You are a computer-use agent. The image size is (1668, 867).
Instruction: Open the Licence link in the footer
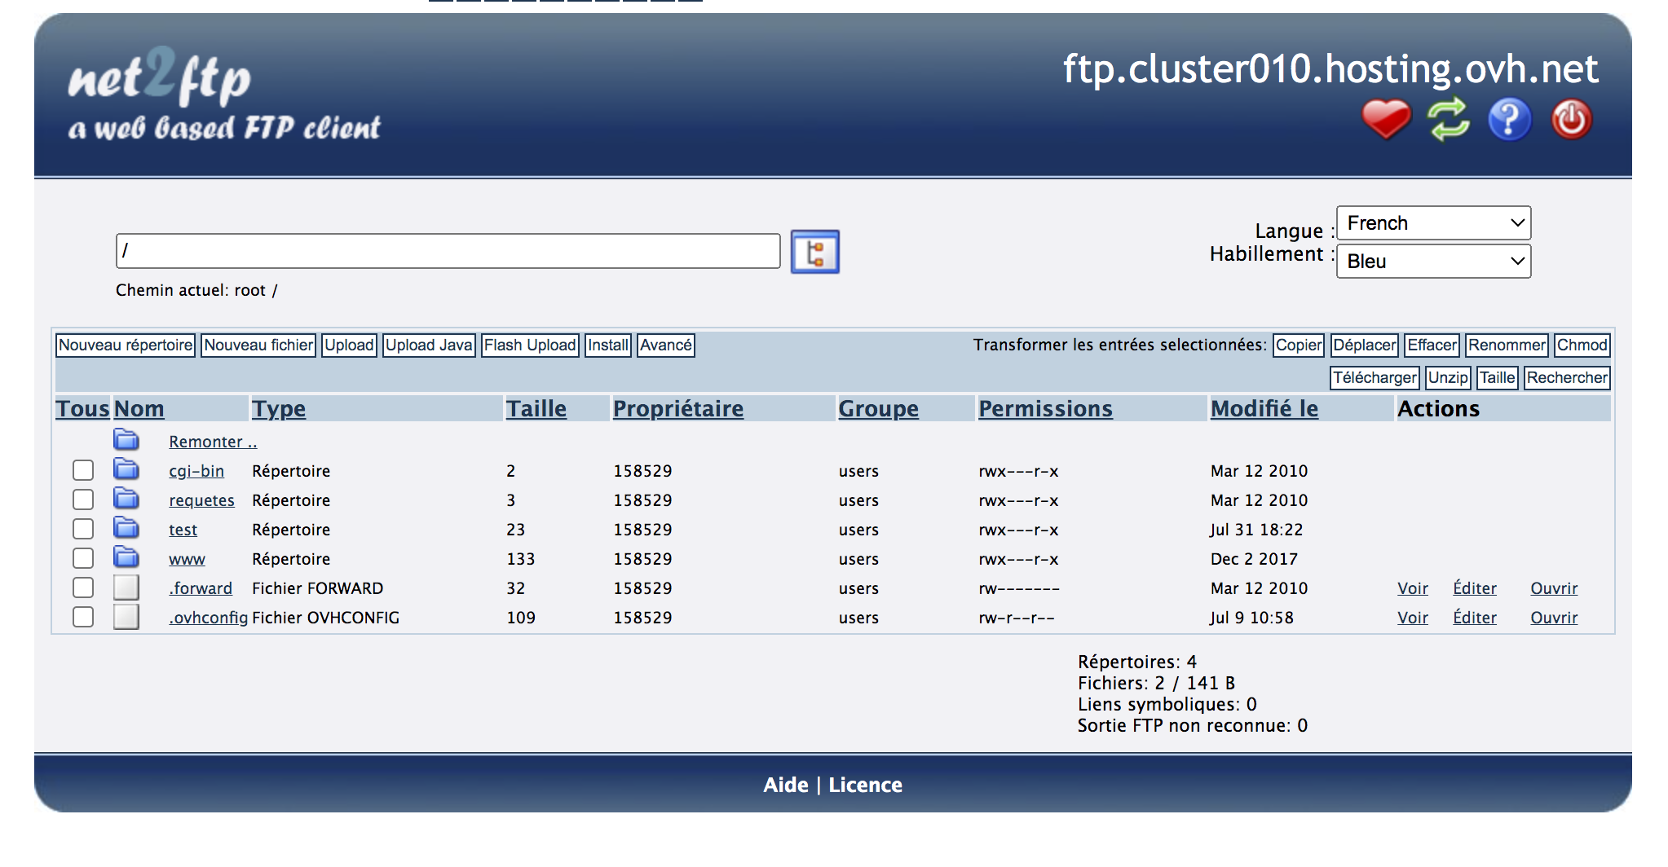click(865, 785)
